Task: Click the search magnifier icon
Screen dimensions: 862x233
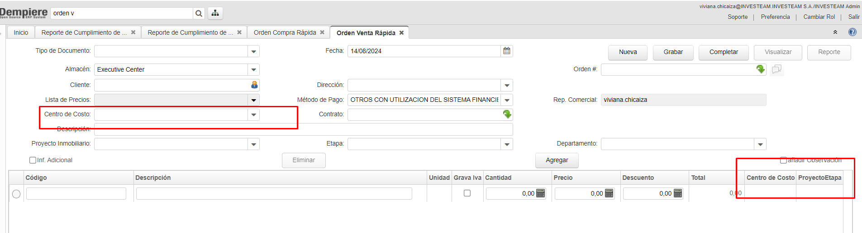Action: [199, 14]
